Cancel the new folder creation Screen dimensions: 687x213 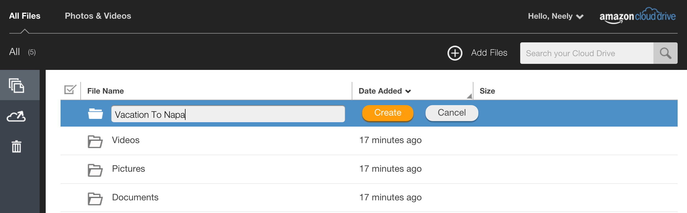coord(452,113)
